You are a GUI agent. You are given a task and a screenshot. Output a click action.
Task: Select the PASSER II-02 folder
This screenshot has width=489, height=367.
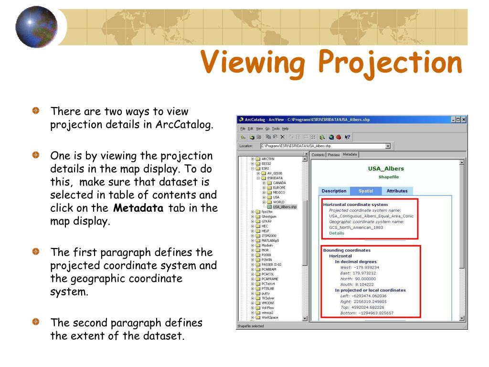pyautogui.click(x=271, y=265)
